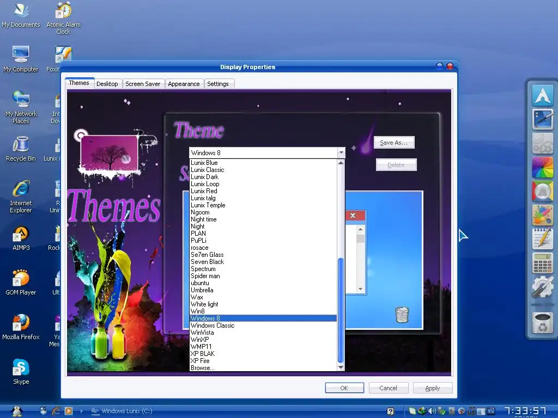Open the desktop-with-pen icon in the dock
Viewport: 558px width, 418px height.
pyautogui.click(x=542, y=119)
